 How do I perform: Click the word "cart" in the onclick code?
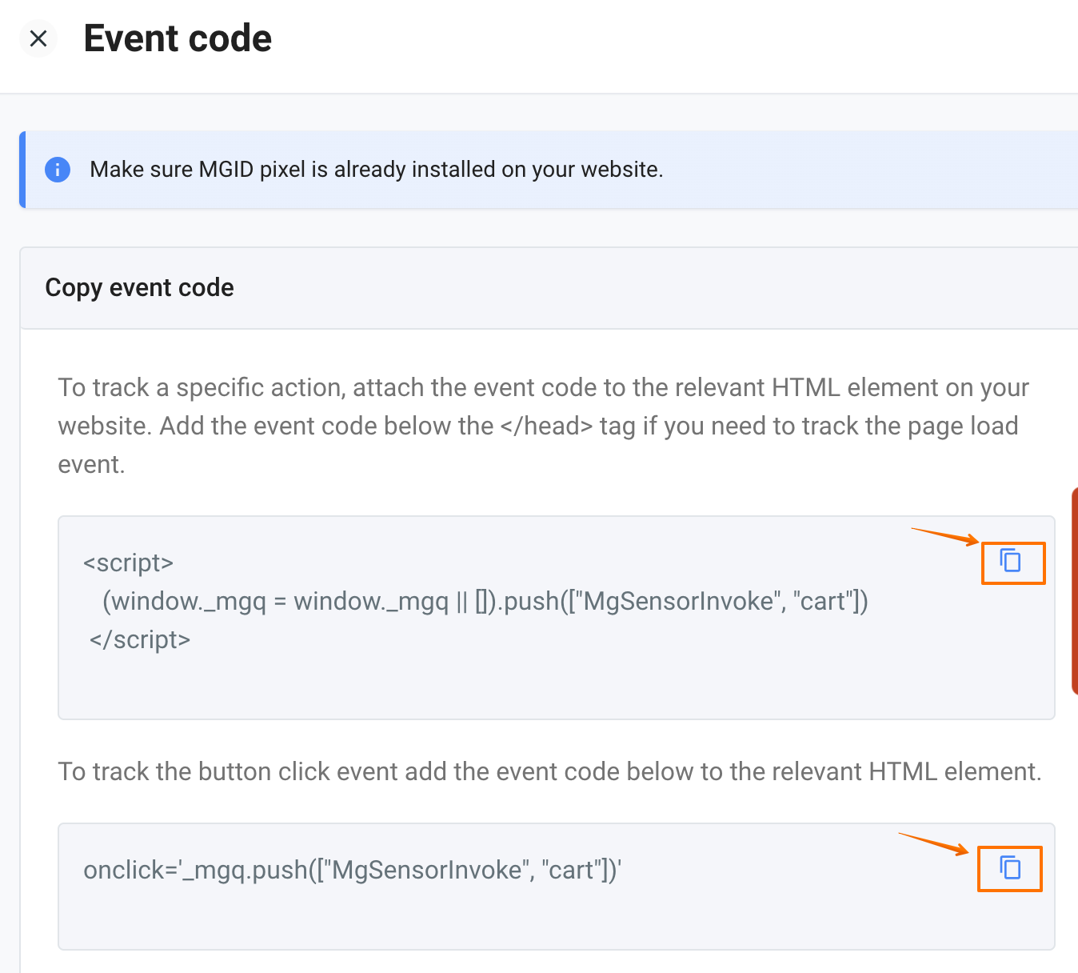click(x=571, y=870)
